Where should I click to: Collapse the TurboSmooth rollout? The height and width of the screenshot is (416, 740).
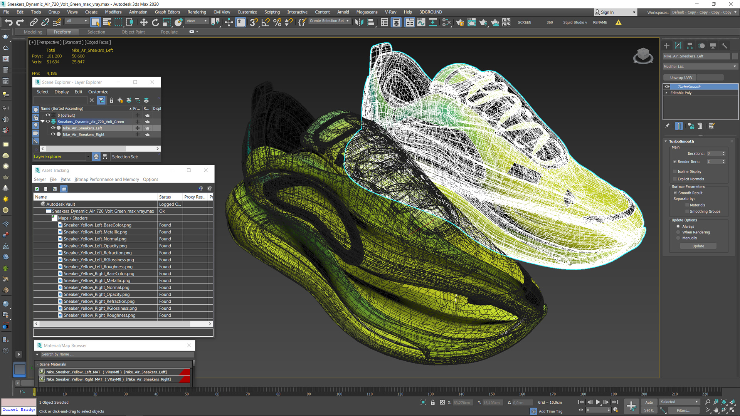click(666, 141)
